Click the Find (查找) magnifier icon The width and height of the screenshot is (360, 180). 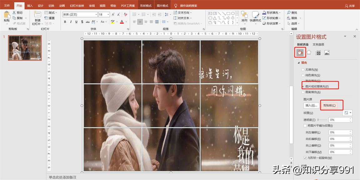[289, 13]
